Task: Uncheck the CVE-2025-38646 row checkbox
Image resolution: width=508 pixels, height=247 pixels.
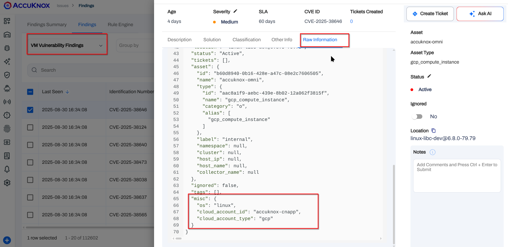Action: (30, 110)
